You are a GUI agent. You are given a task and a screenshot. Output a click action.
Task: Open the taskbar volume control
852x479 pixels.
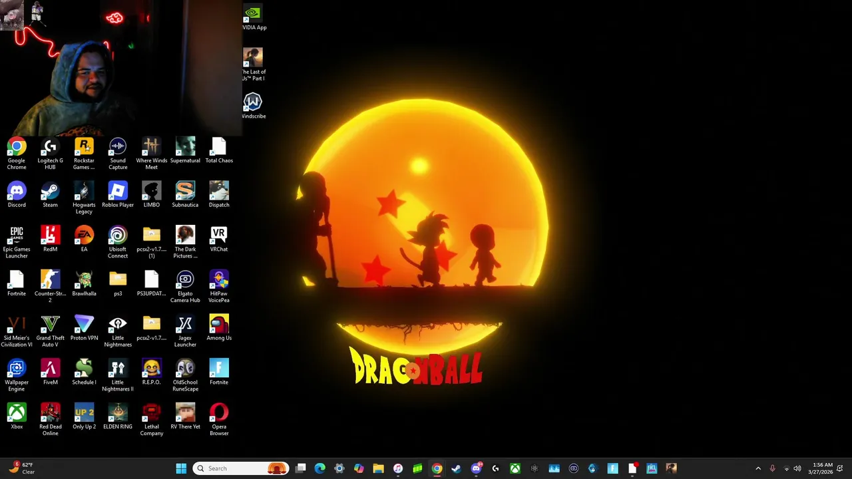coord(797,468)
